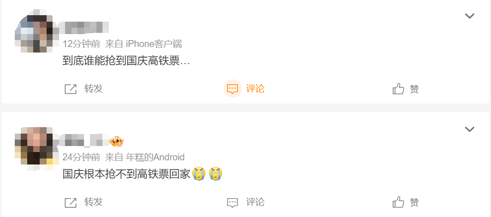491x217 pixels.
Task: Click the grey comment icon on the second post
Action: (x=233, y=203)
